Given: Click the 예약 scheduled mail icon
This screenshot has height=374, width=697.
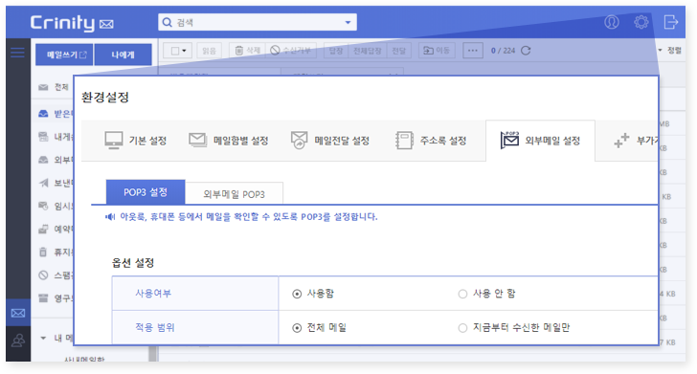Looking at the screenshot, I should [x=43, y=229].
